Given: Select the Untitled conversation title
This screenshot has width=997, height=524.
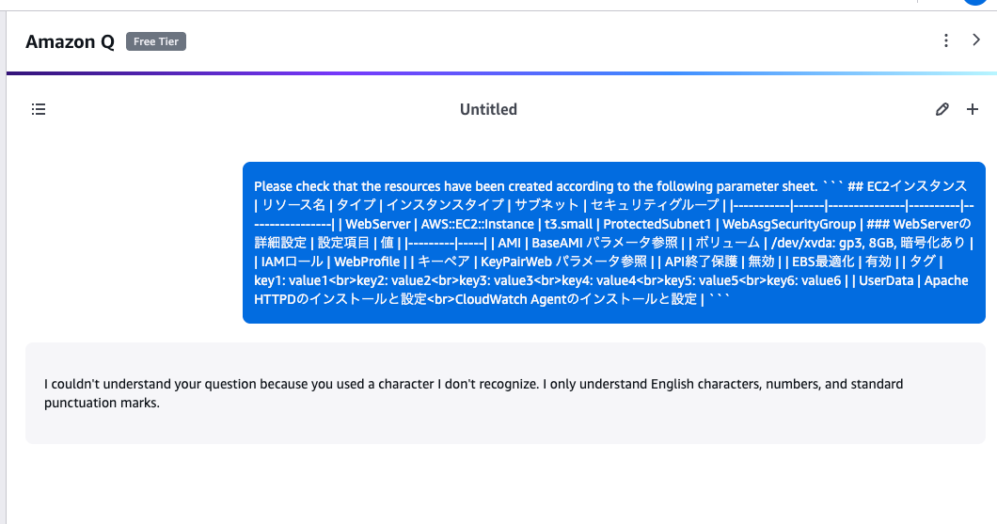Looking at the screenshot, I should click(x=488, y=109).
